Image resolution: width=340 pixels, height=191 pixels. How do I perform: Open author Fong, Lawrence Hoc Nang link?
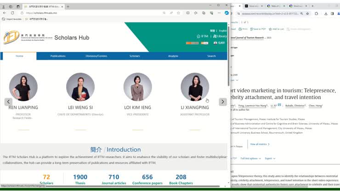tap(253, 106)
